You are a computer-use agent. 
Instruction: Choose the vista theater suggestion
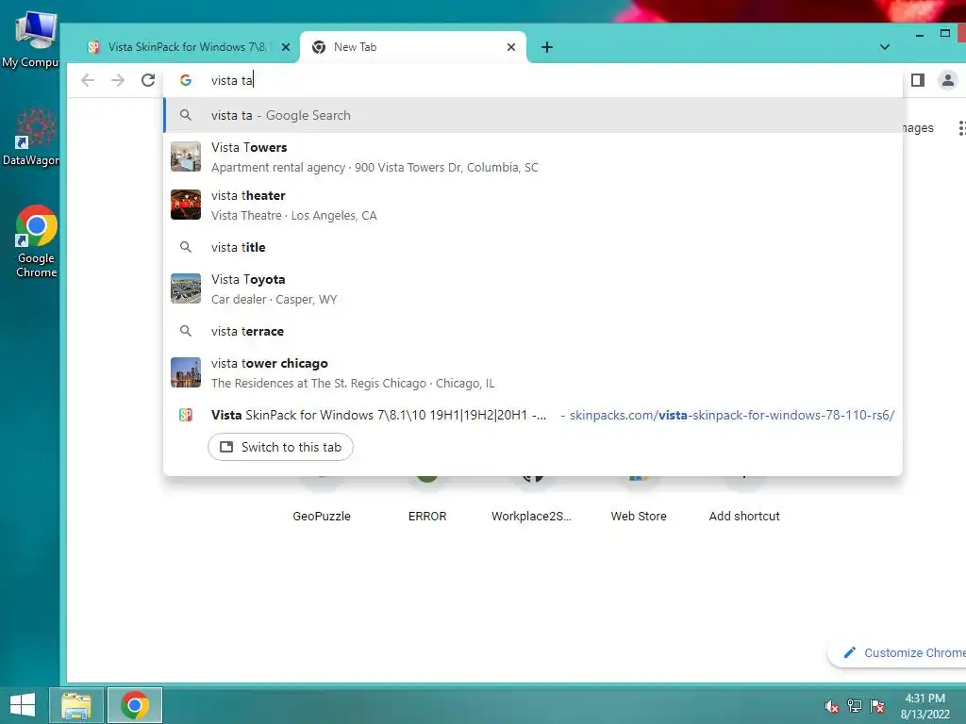click(533, 205)
